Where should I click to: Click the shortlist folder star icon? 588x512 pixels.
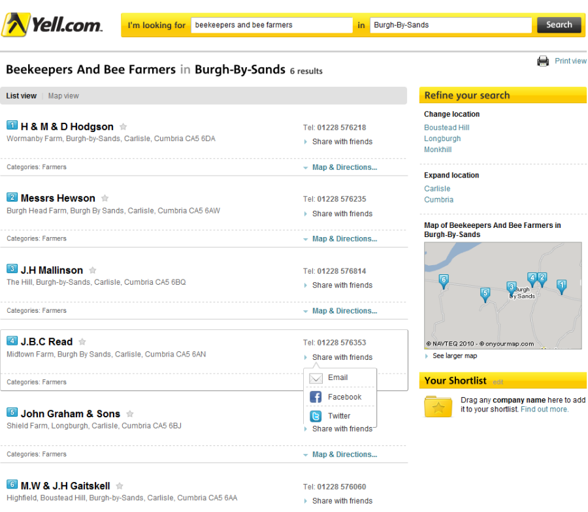pos(438,407)
